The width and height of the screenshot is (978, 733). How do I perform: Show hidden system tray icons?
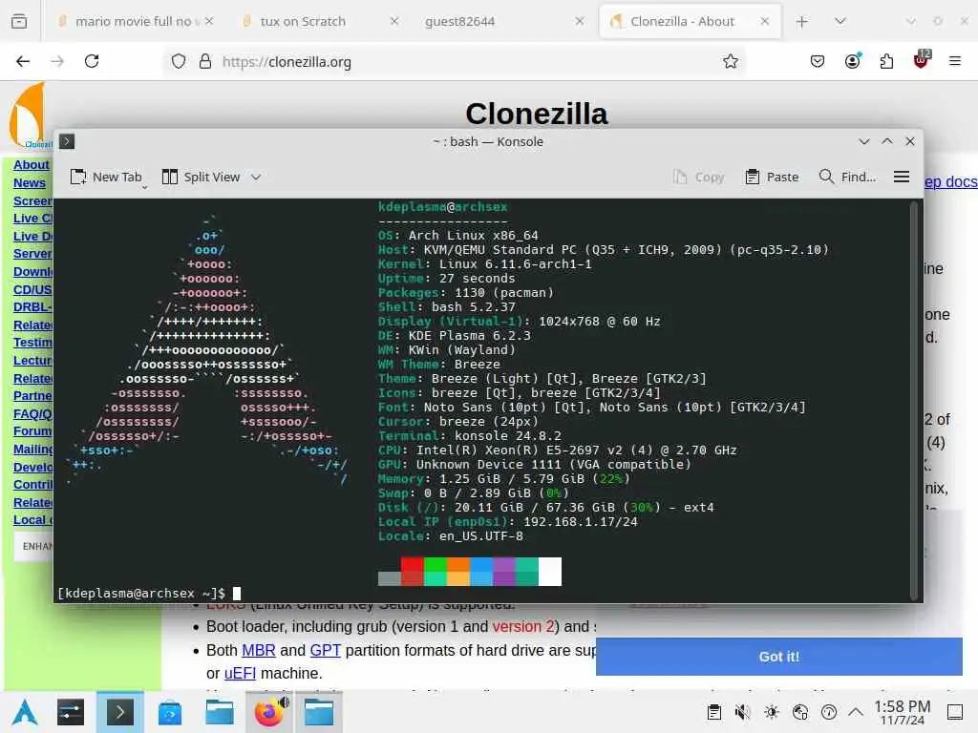point(856,712)
